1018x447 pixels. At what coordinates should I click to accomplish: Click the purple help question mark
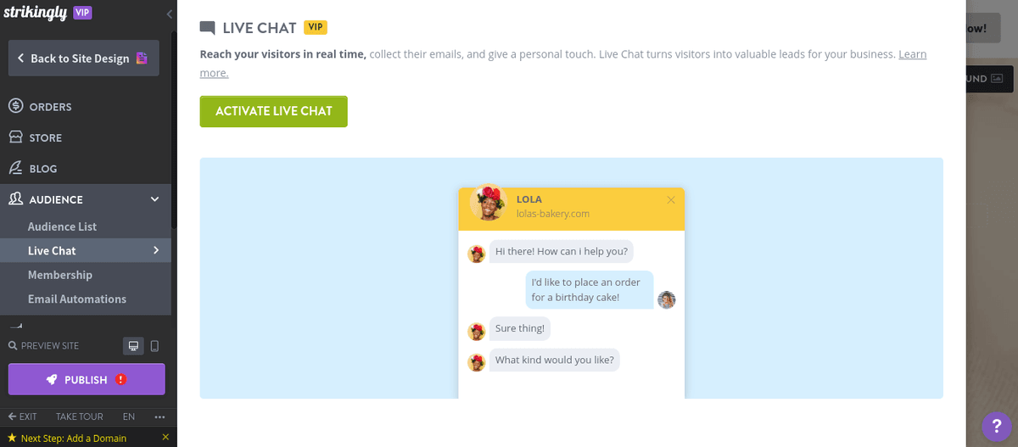(996, 426)
